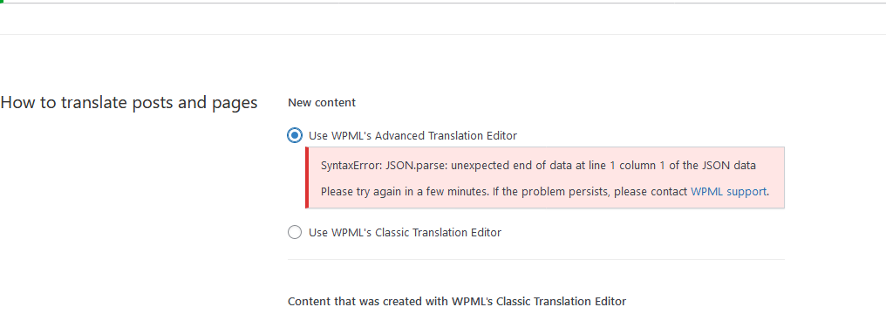Click the 'Use WPML's Classic Translation Editor' label
The image size is (886, 314).
click(x=405, y=232)
